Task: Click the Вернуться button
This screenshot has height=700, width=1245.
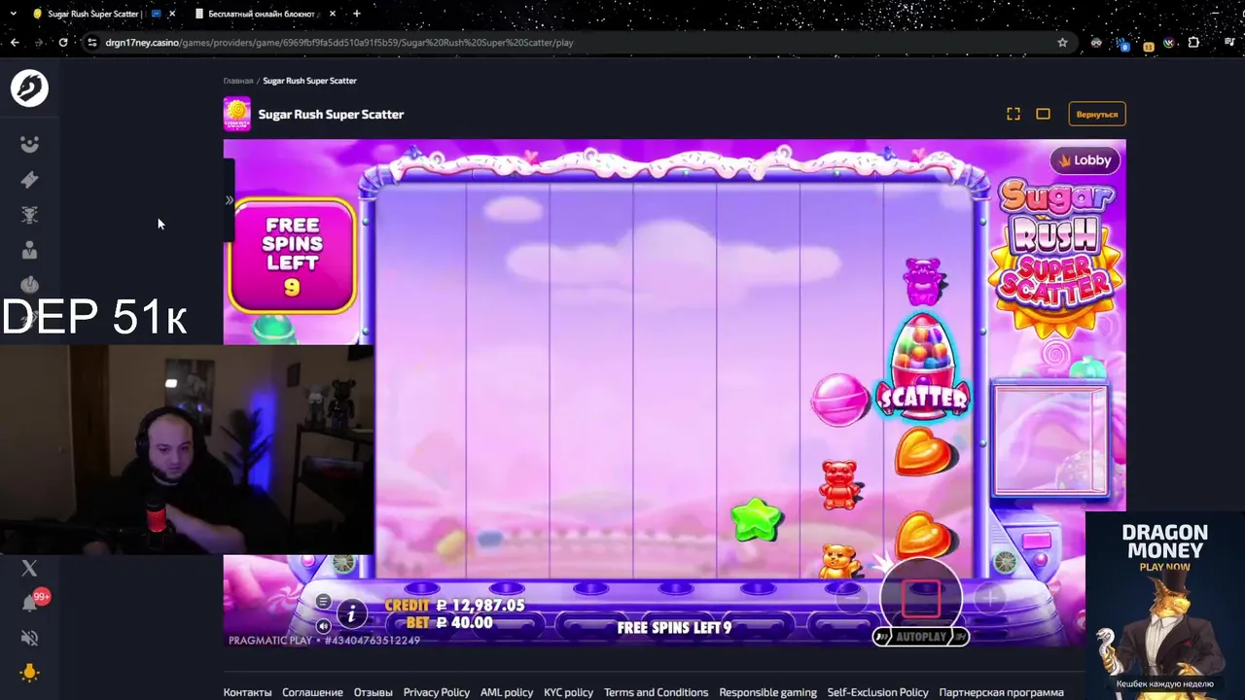Action: point(1097,114)
